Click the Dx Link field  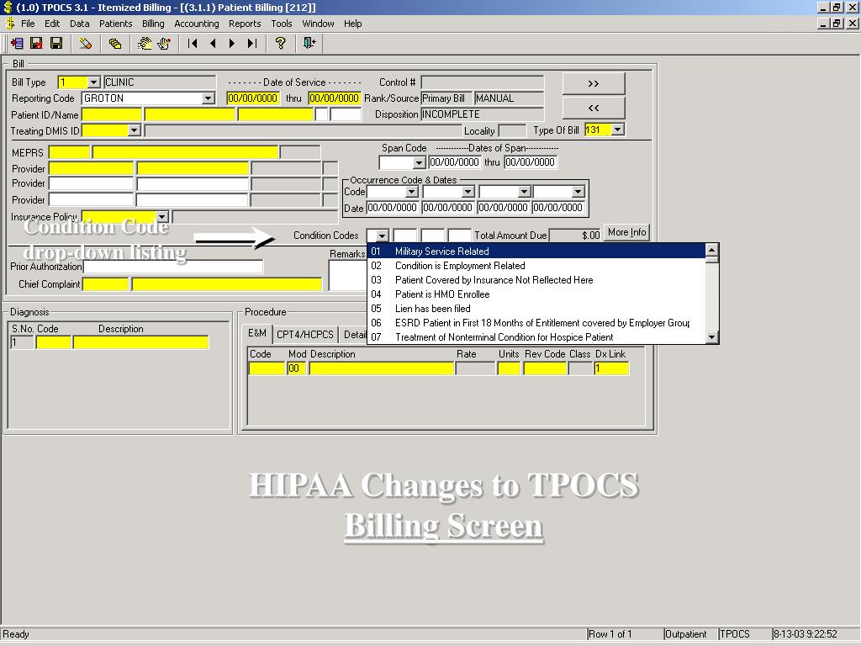coord(611,368)
